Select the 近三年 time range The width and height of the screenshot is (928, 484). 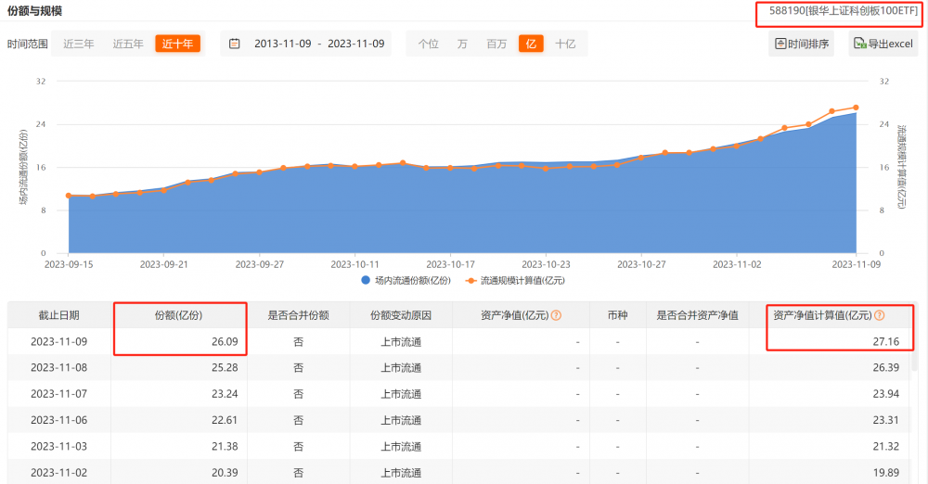point(79,44)
